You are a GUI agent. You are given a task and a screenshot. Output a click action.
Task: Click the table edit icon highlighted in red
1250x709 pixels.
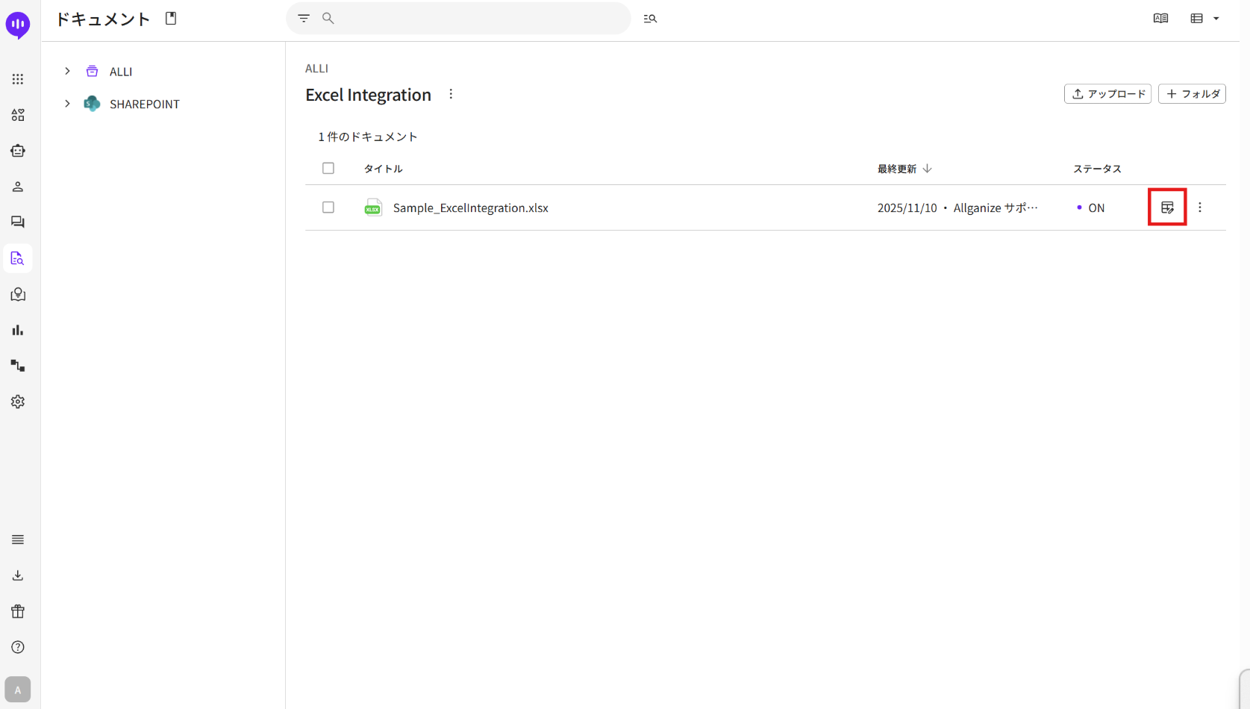click(x=1167, y=207)
